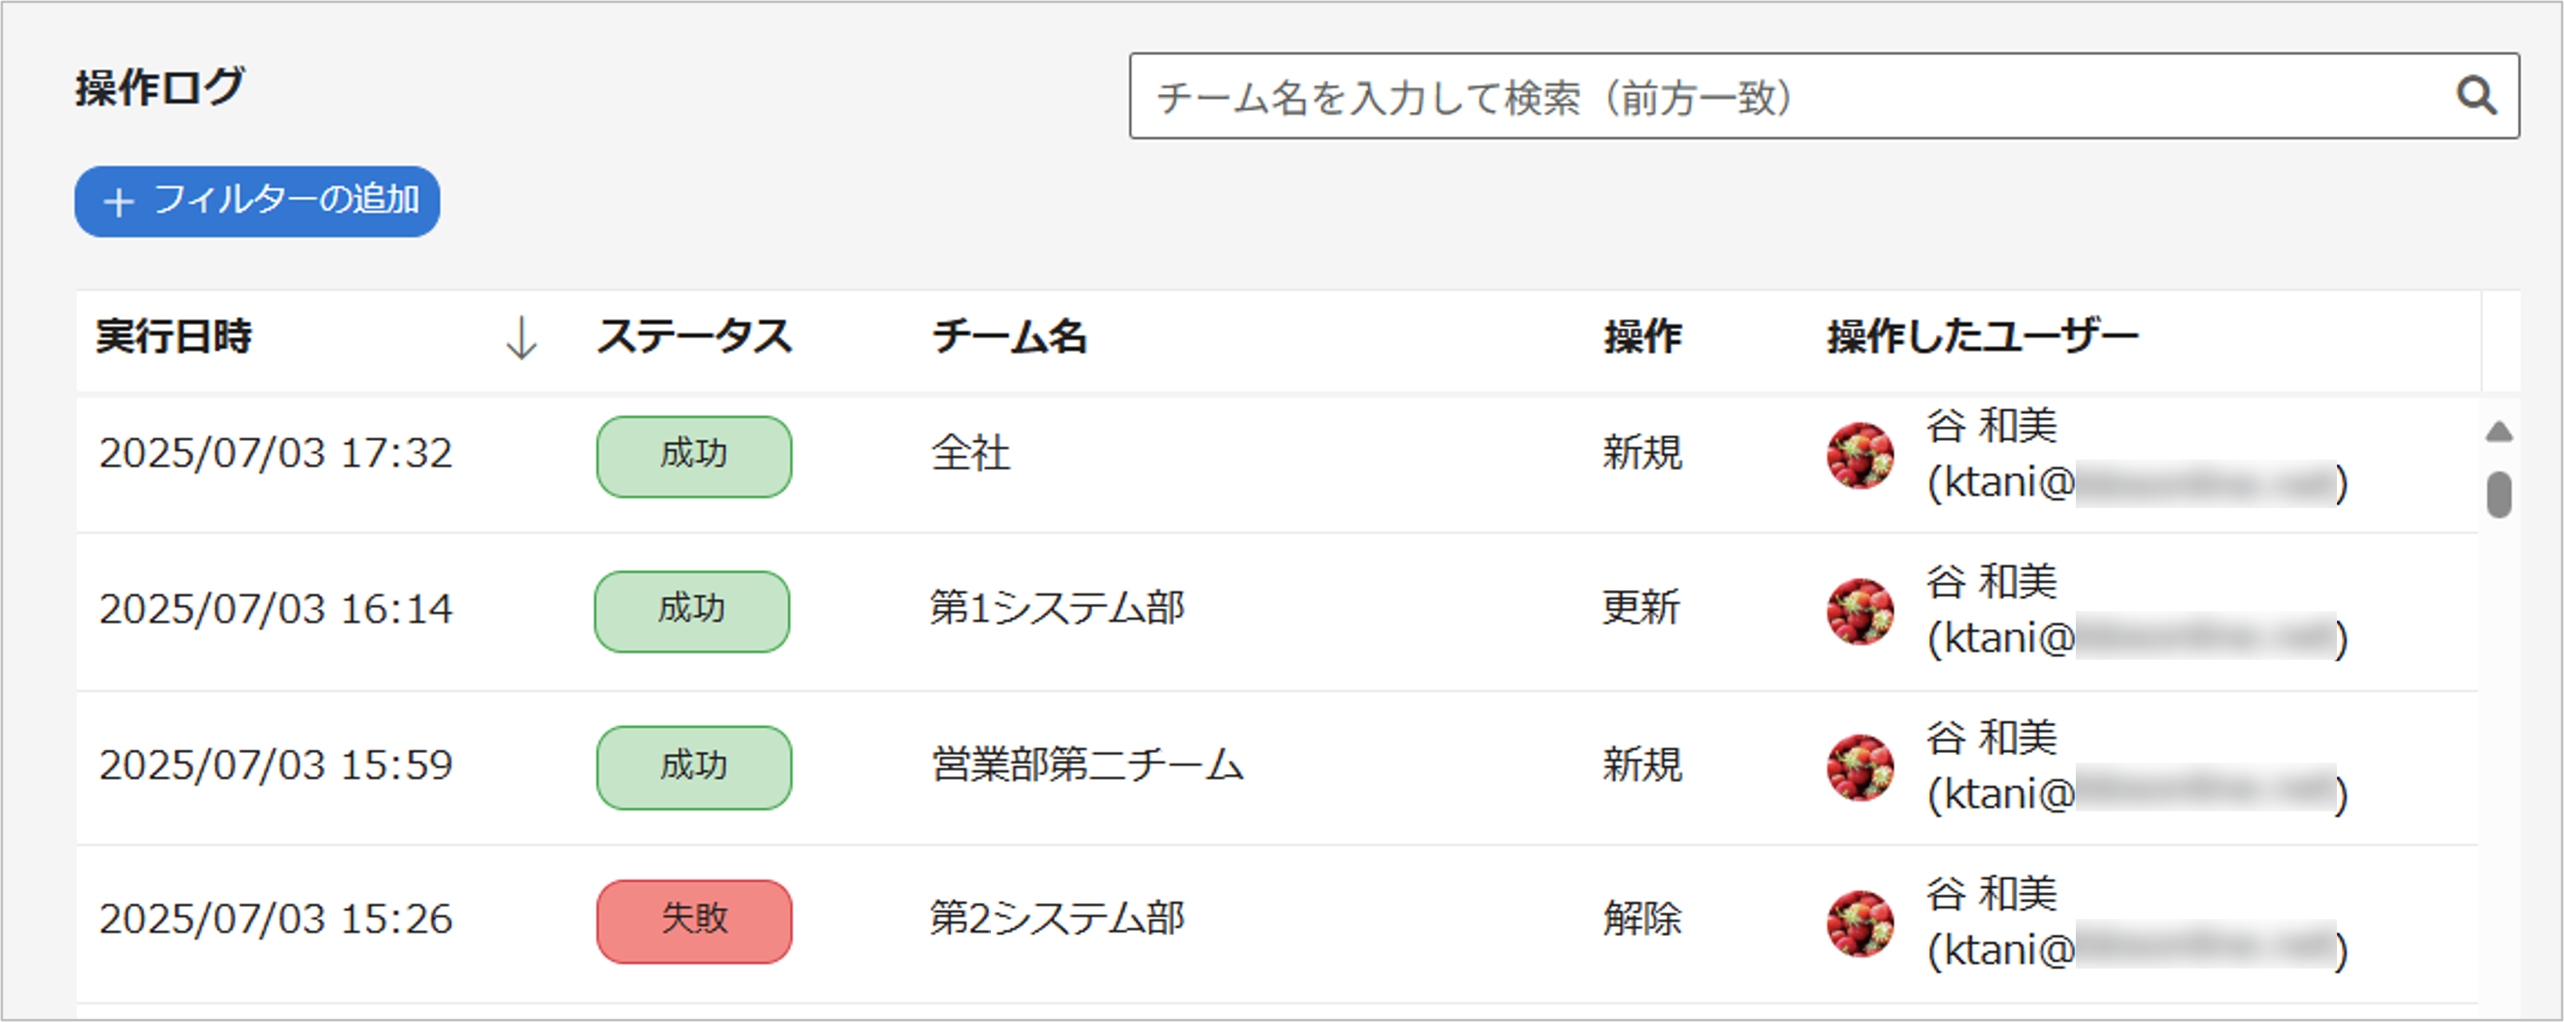Click the sort arrow beside 実行日時
Image resolution: width=2564 pixels, height=1022 pixels.
(521, 337)
